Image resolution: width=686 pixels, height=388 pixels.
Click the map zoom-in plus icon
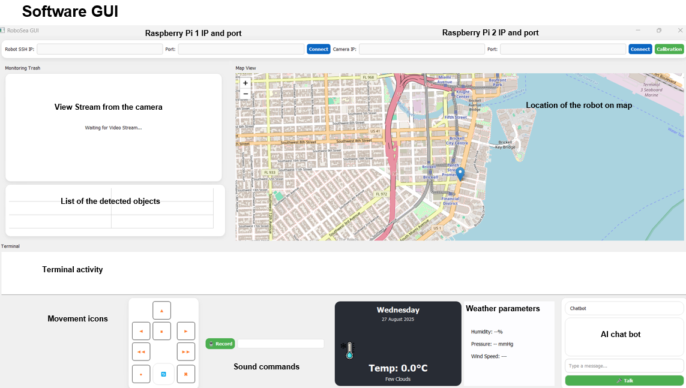click(x=245, y=83)
